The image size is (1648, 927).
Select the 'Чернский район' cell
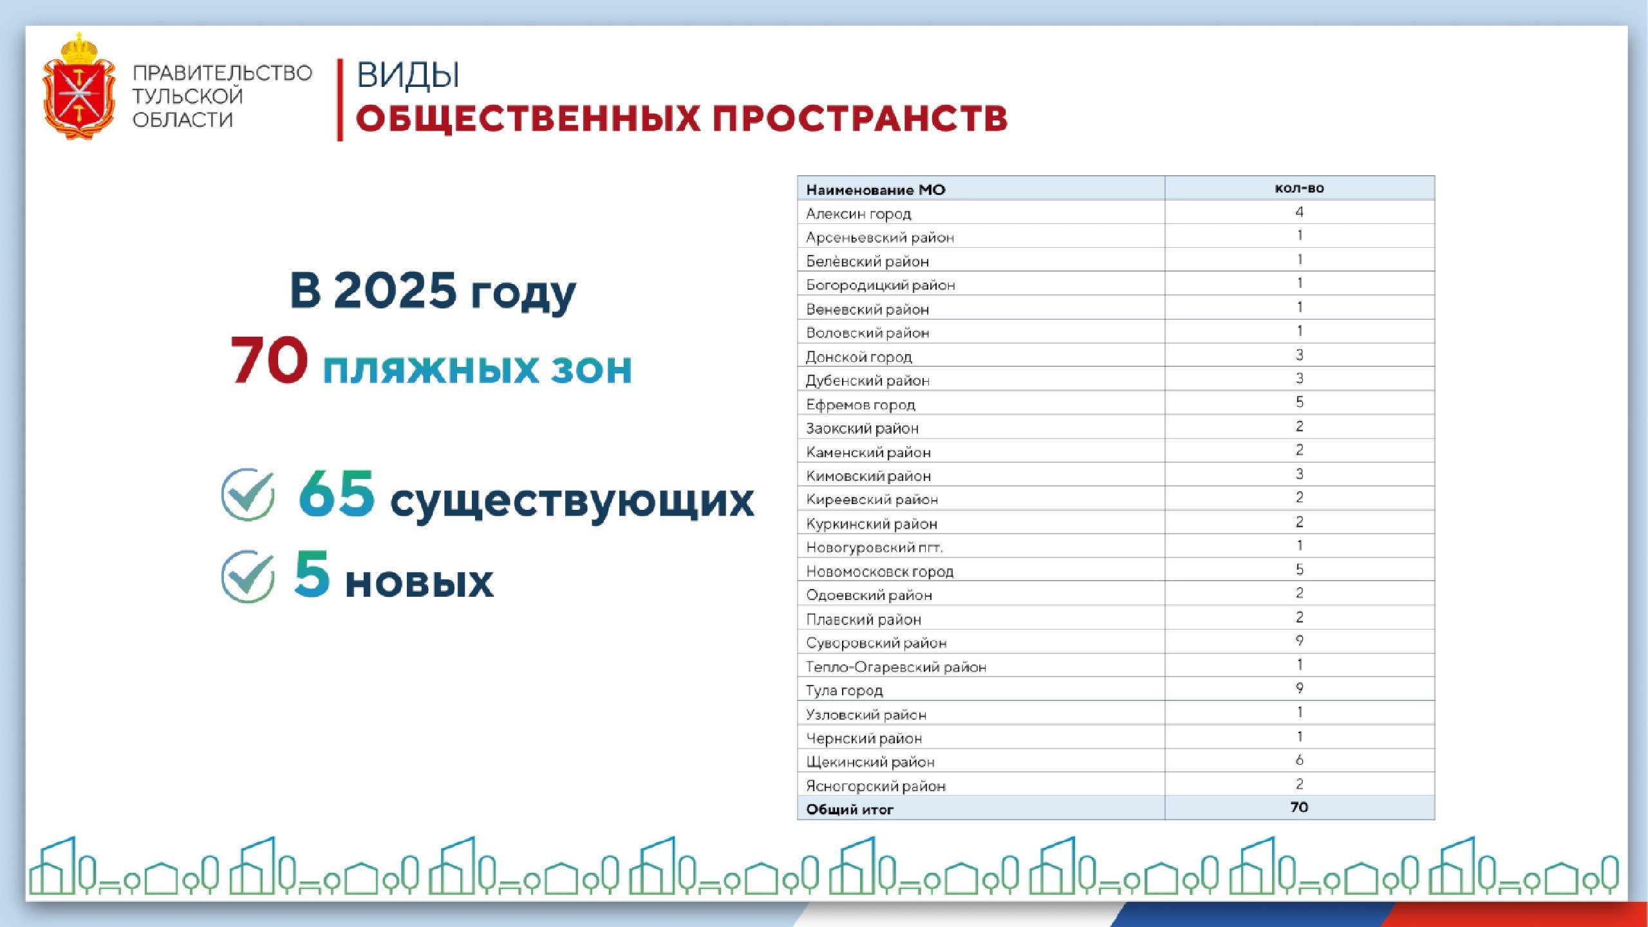click(981, 737)
